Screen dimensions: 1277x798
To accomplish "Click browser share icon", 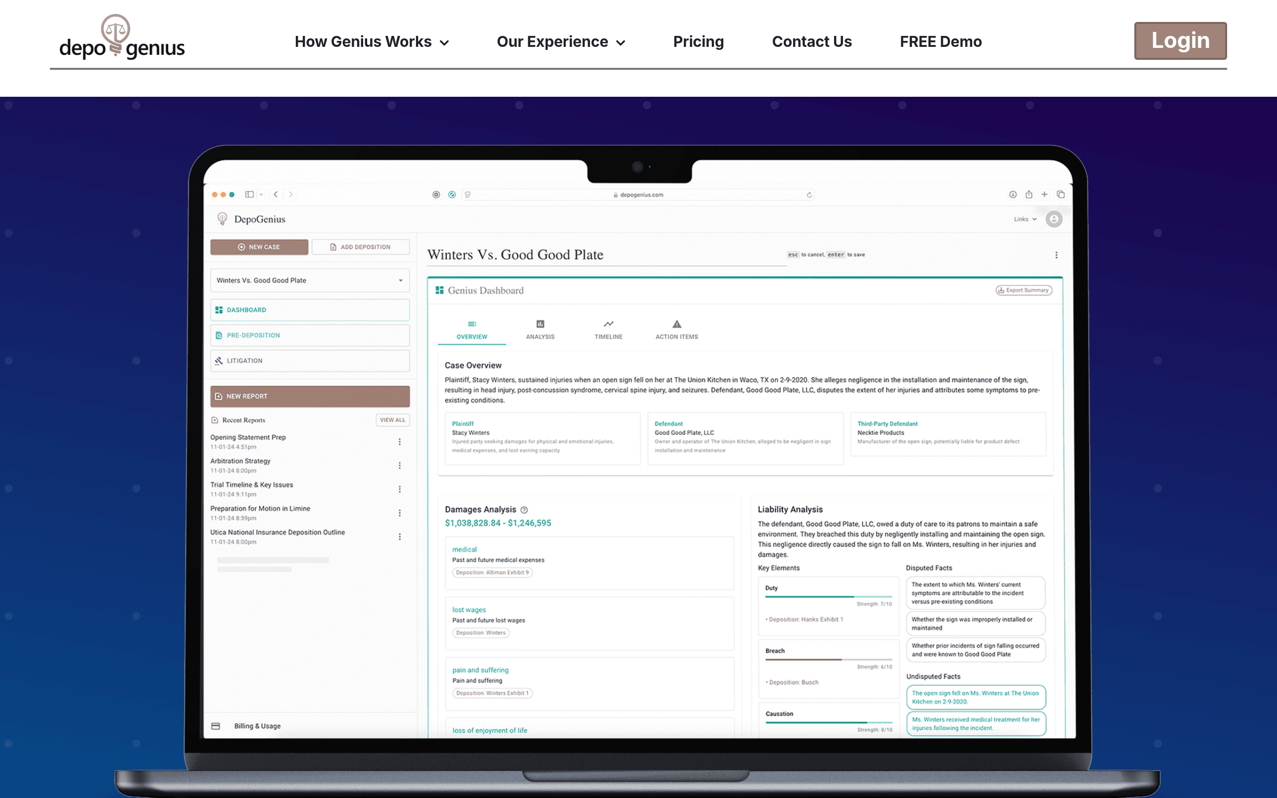I will click(1029, 194).
